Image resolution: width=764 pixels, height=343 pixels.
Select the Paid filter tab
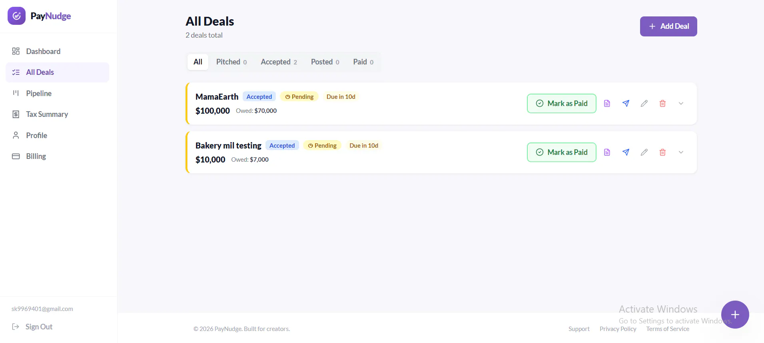(363, 62)
